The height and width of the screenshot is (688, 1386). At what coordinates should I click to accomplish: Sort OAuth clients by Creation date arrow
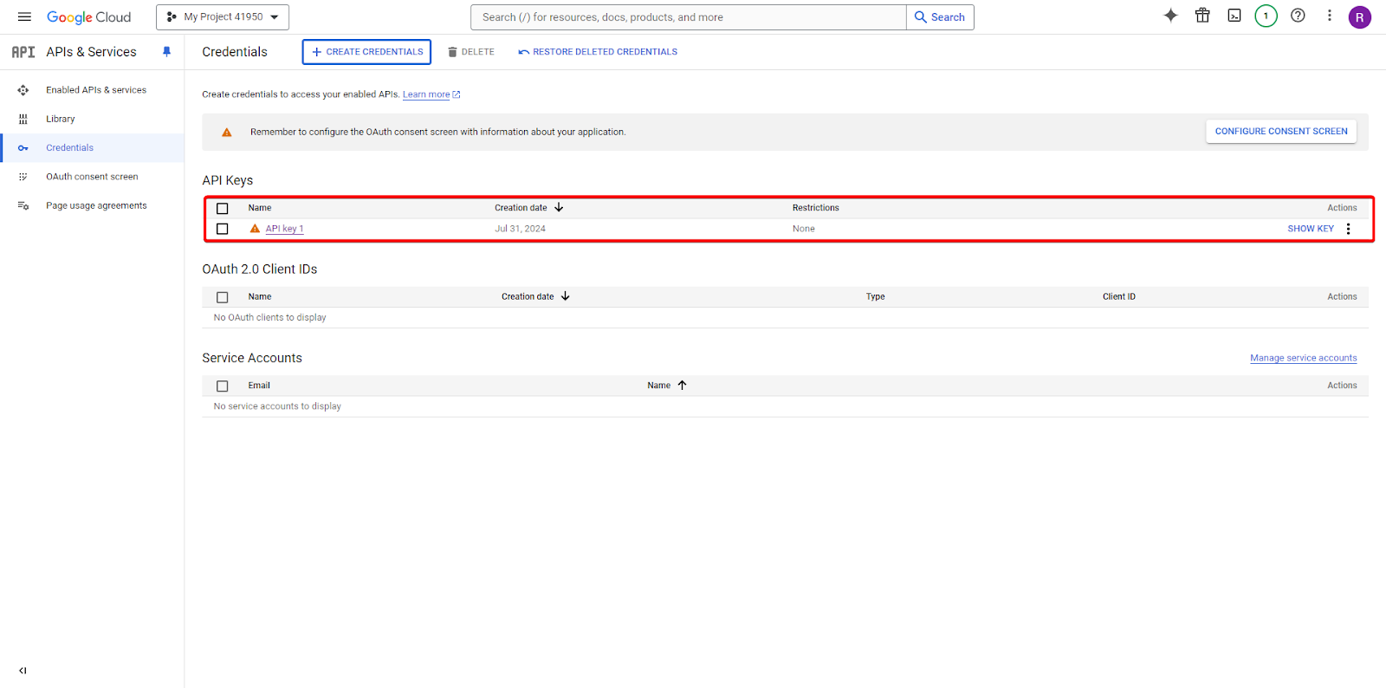pyautogui.click(x=566, y=296)
